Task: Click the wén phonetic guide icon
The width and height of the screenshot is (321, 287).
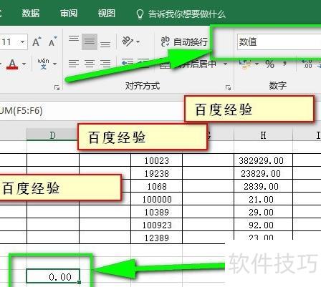Action: [x=43, y=64]
